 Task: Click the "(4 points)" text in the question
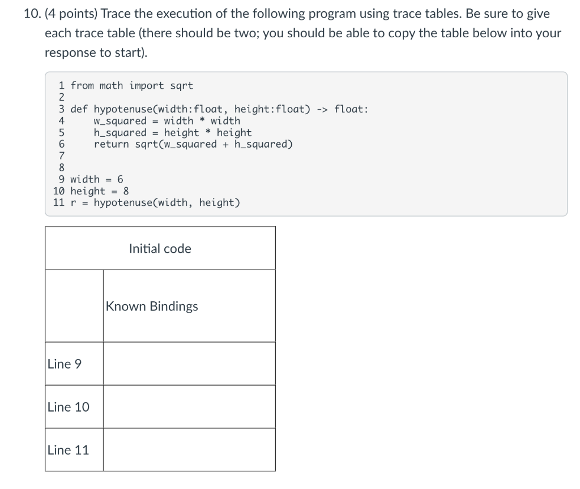pos(71,14)
